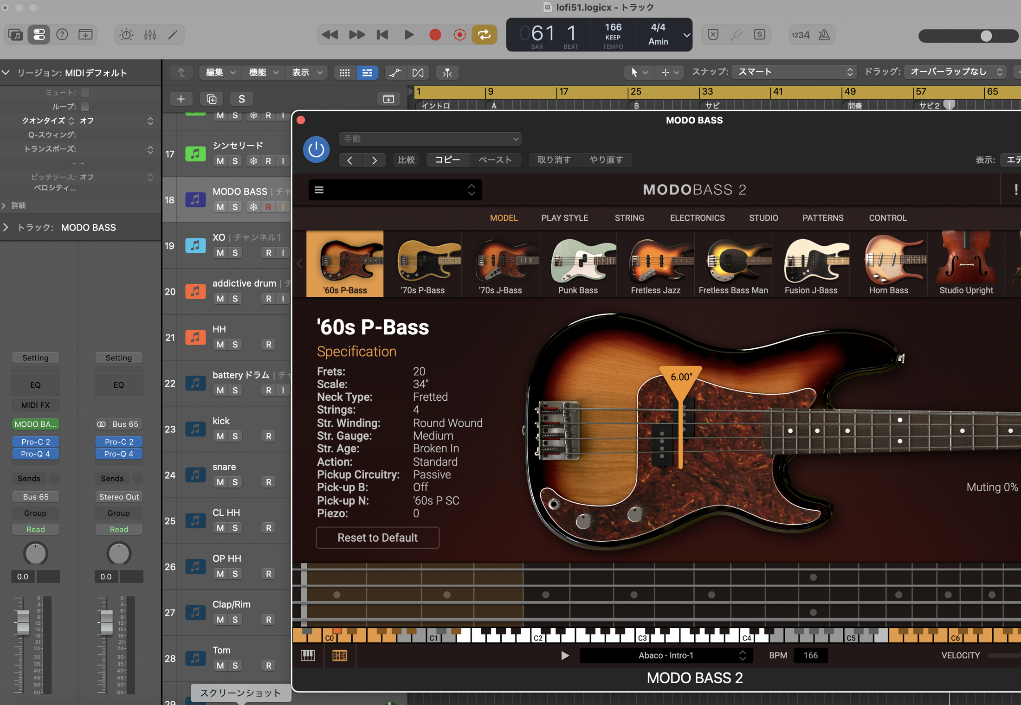Click the MODO BASS channel pan knob

[x=35, y=553]
